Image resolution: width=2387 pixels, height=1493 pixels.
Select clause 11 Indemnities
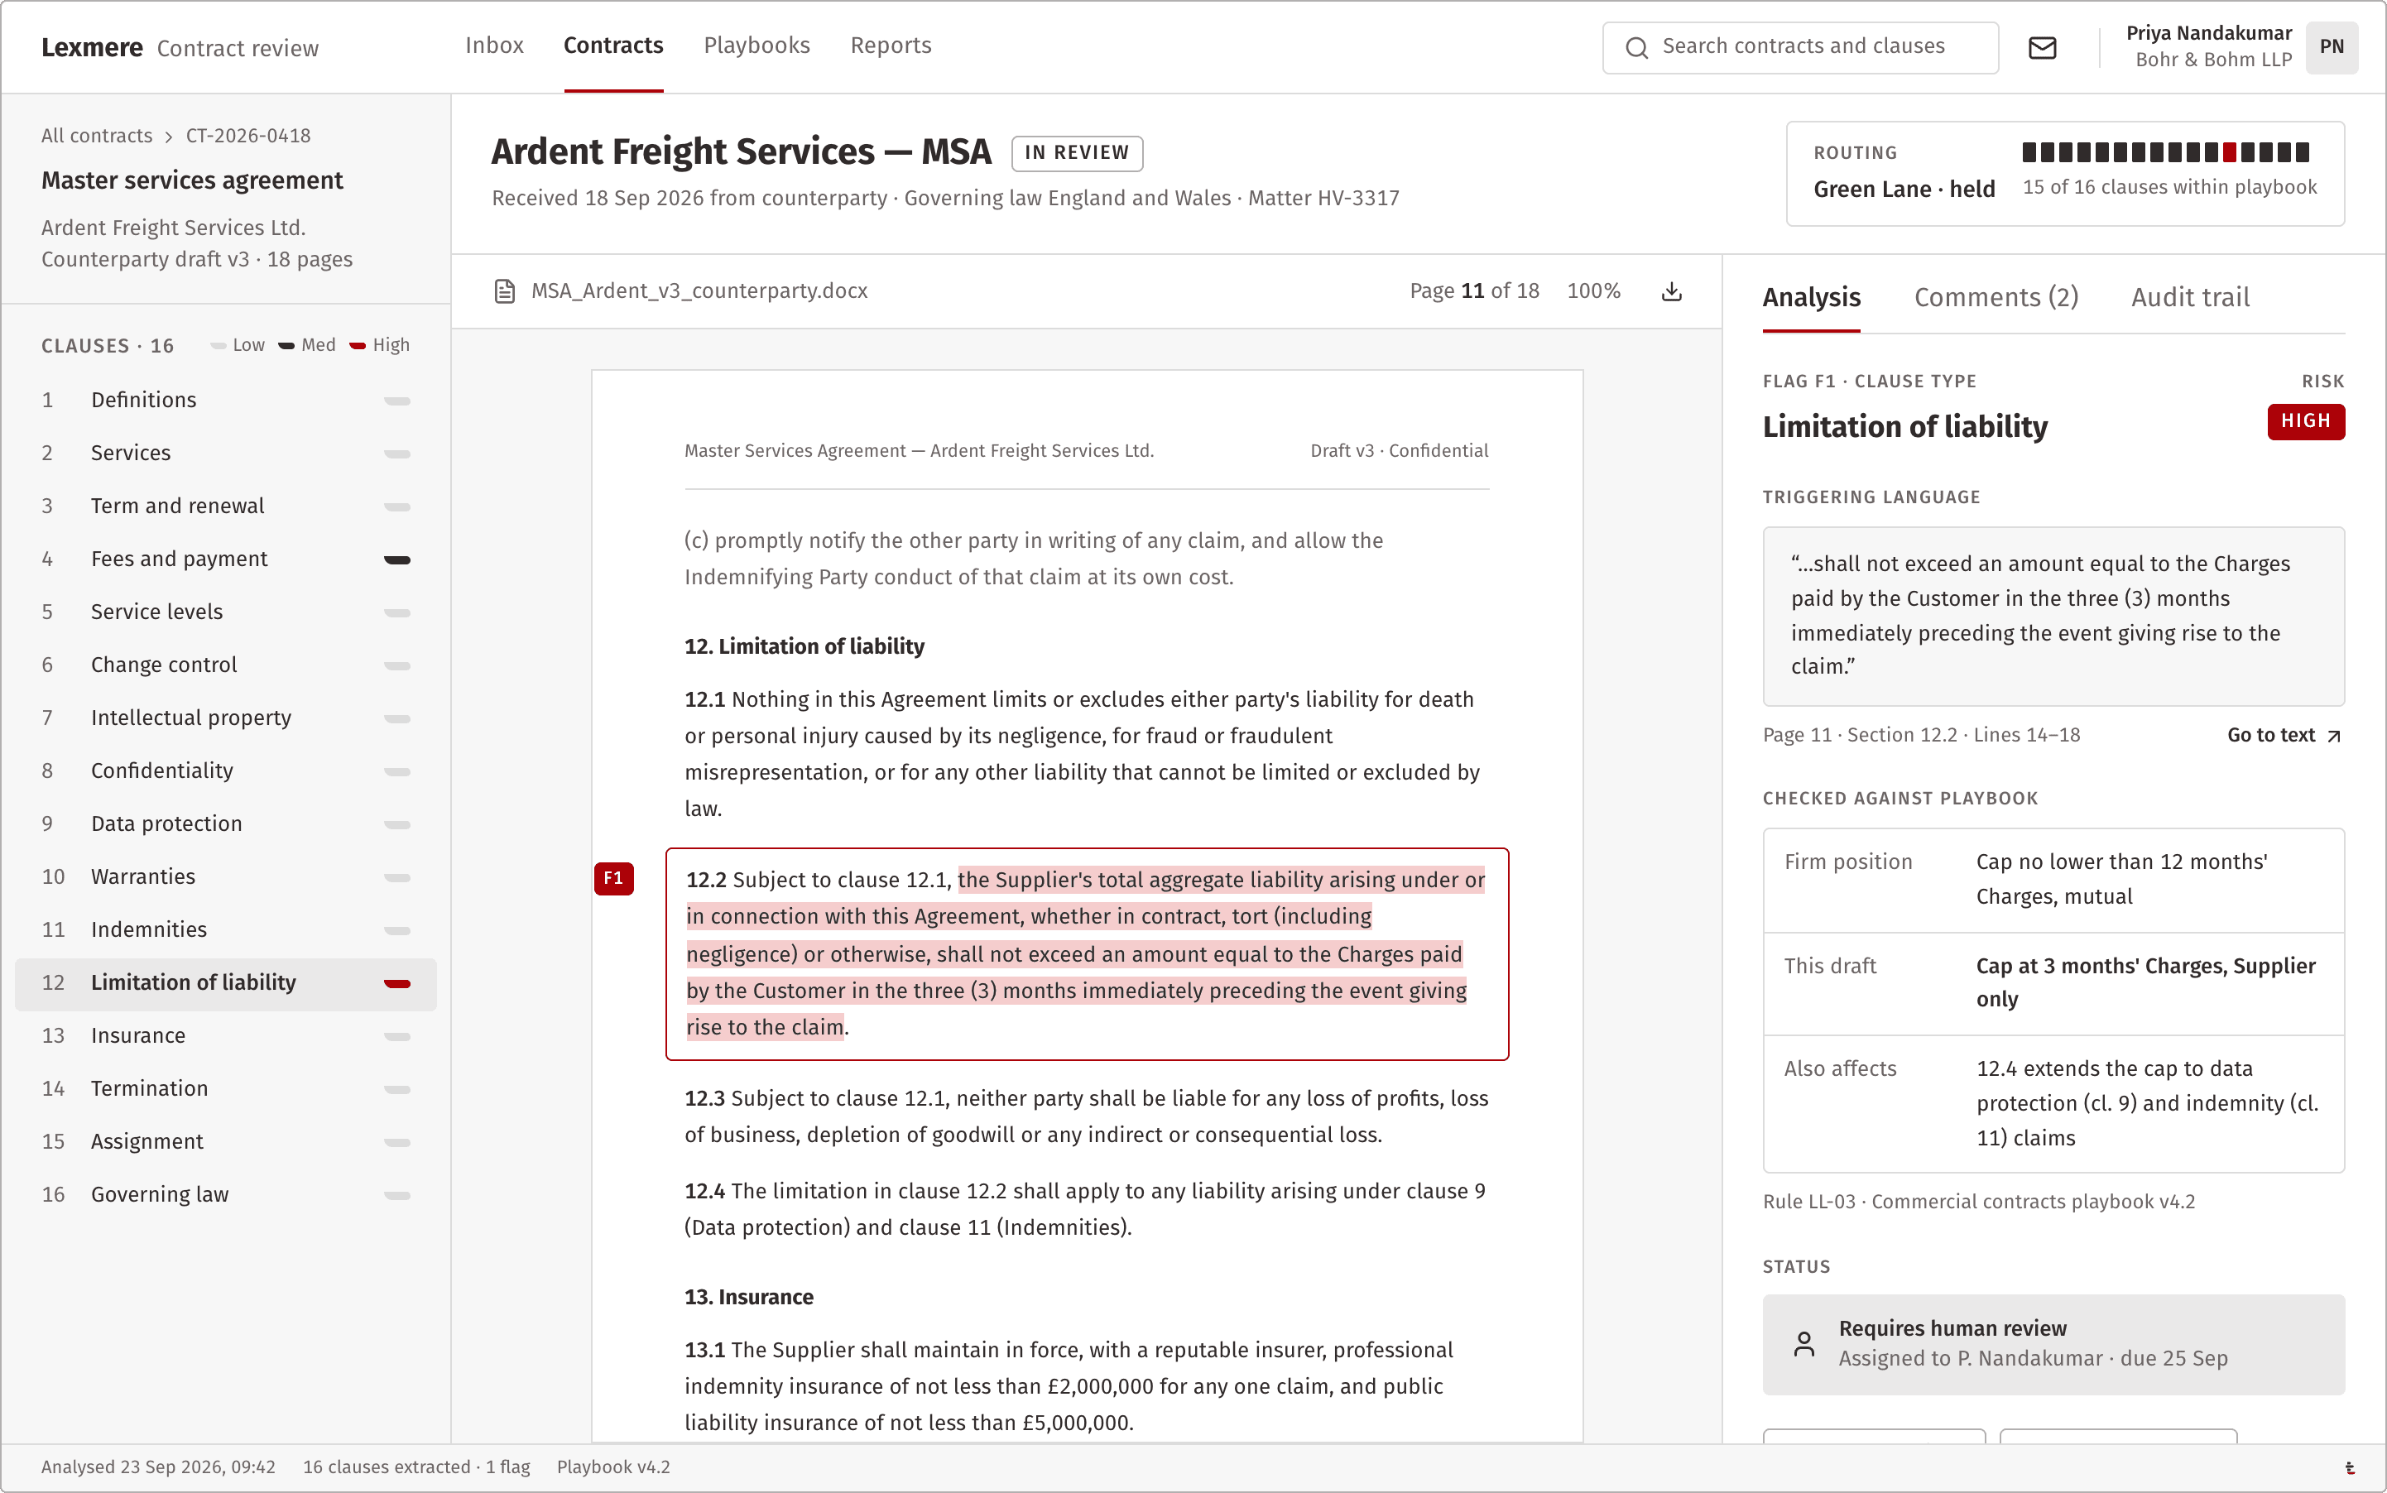(226, 930)
